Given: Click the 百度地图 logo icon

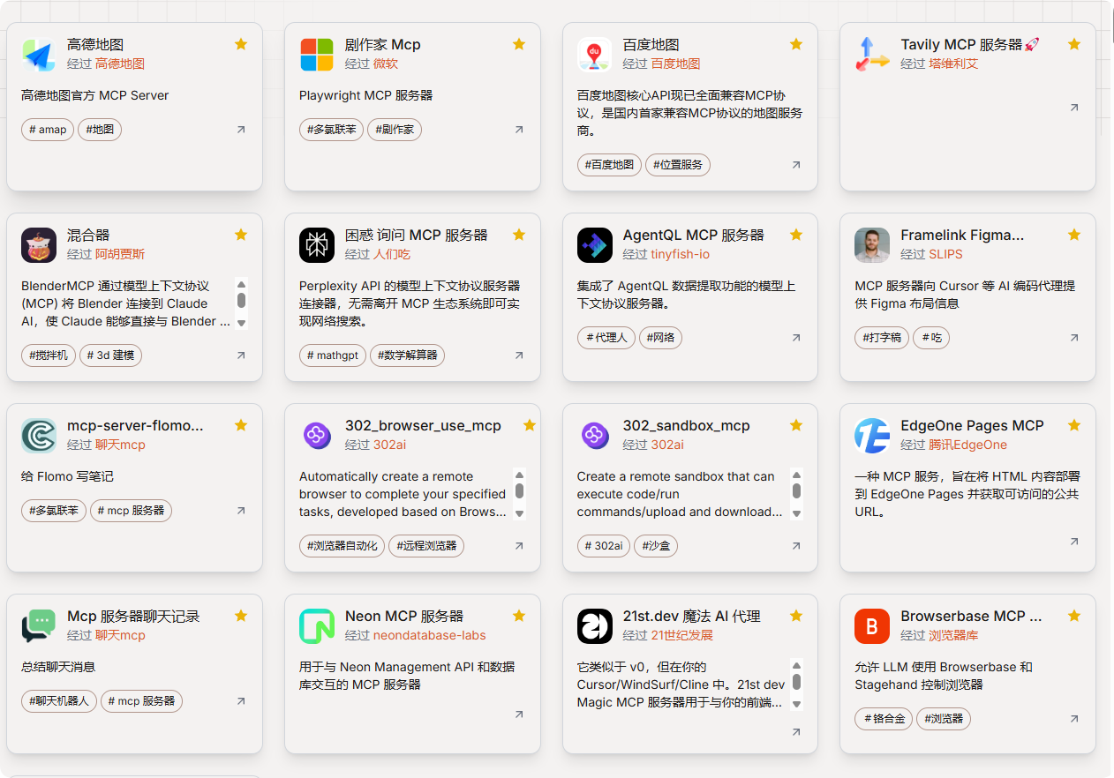Looking at the screenshot, I should pyautogui.click(x=594, y=55).
